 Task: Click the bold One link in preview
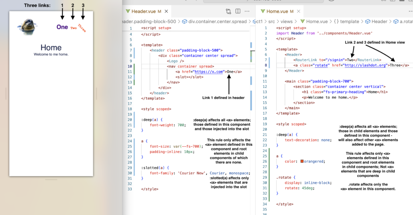[62, 27]
